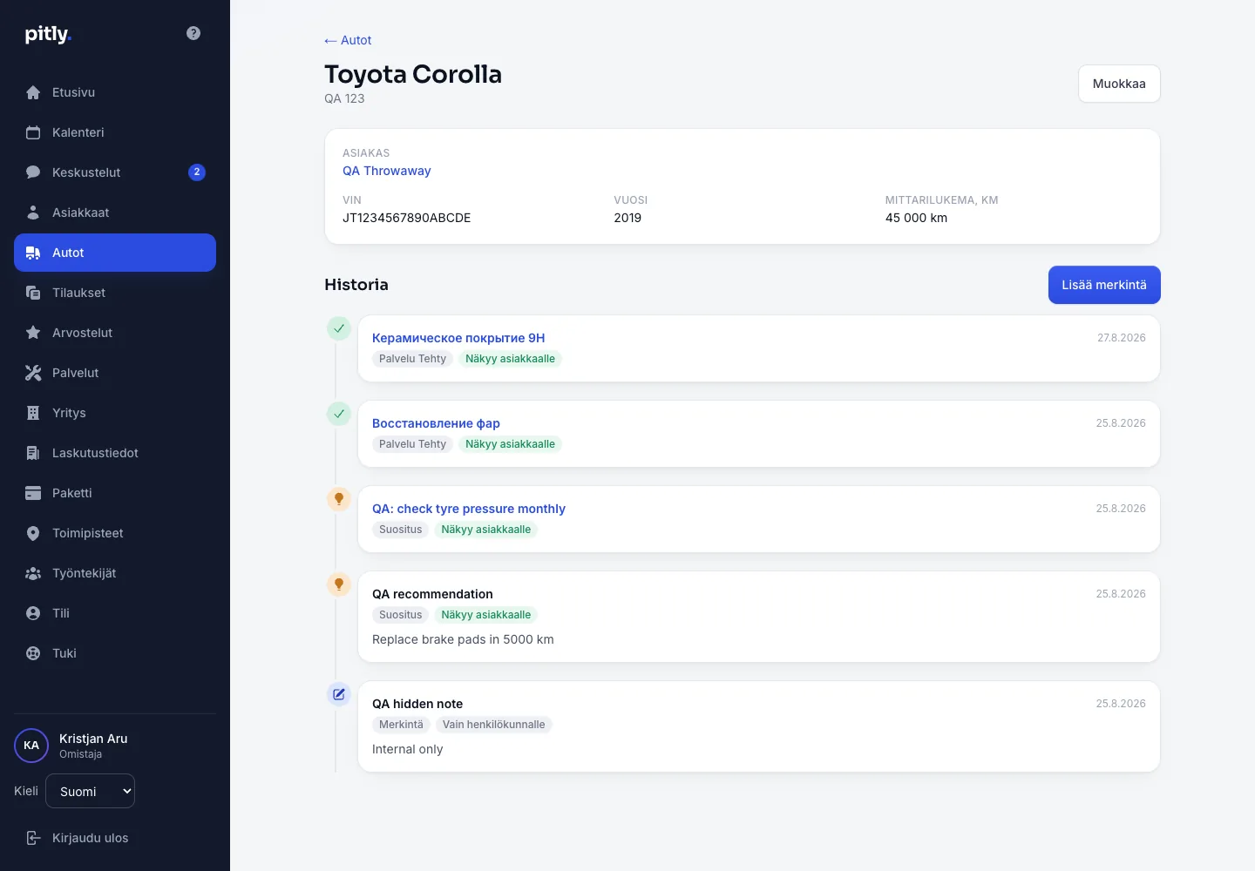1255x871 pixels.
Task: Click the Toimipisteet location pin icon
Action: 33,533
